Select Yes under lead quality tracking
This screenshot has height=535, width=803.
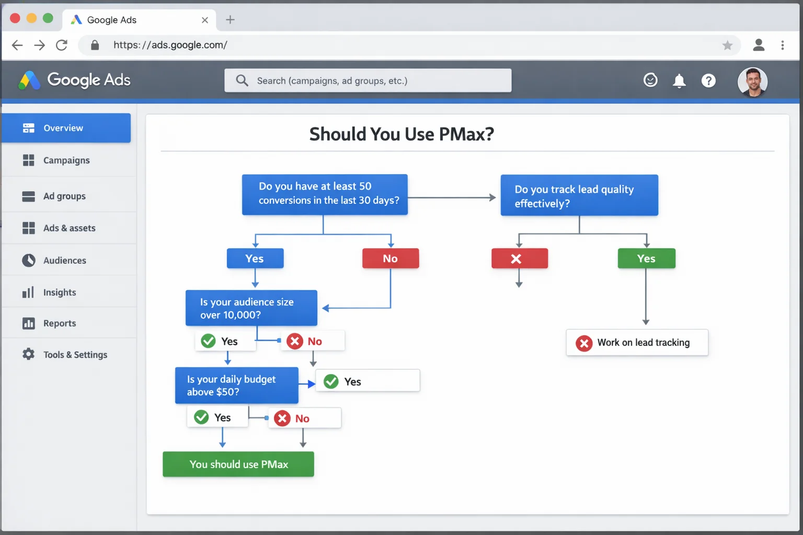[646, 258]
